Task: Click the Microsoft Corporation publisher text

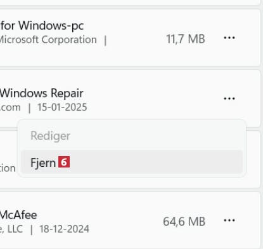Action: point(48,40)
